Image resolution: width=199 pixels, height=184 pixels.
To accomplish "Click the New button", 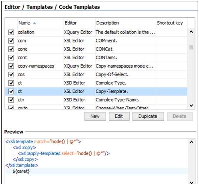I will click(95, 116).
